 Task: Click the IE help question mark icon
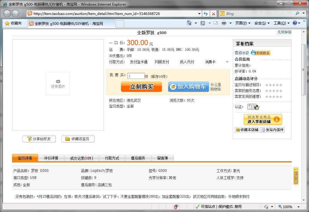point(295,23)
